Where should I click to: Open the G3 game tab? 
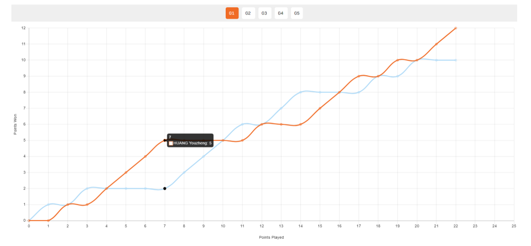tap(264, 13)
